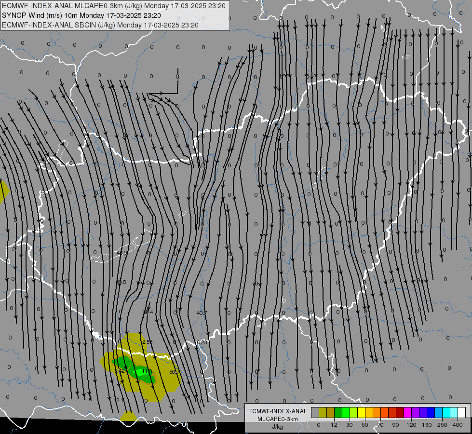This screenshot has height=434, width=472.
Task: Pick the bright green legend swatch
Action: [x=346, y=412]
